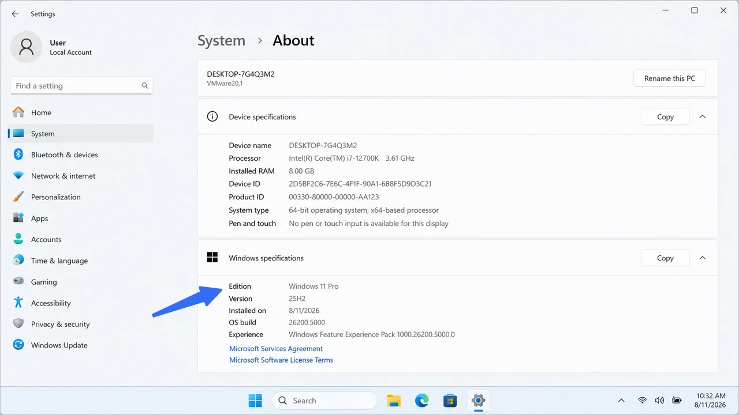The width and height of the screenshot is (739, 415).
Task: Click the OS build value 26200.5000
Action: tap(307, 322)
